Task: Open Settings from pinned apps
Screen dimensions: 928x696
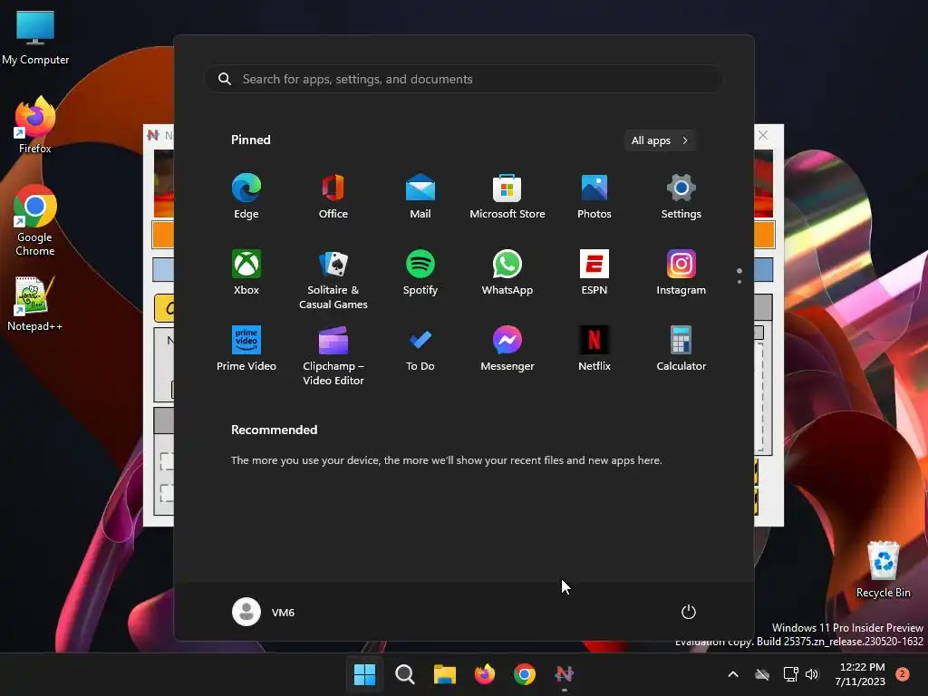Action: tap(681, 197)
